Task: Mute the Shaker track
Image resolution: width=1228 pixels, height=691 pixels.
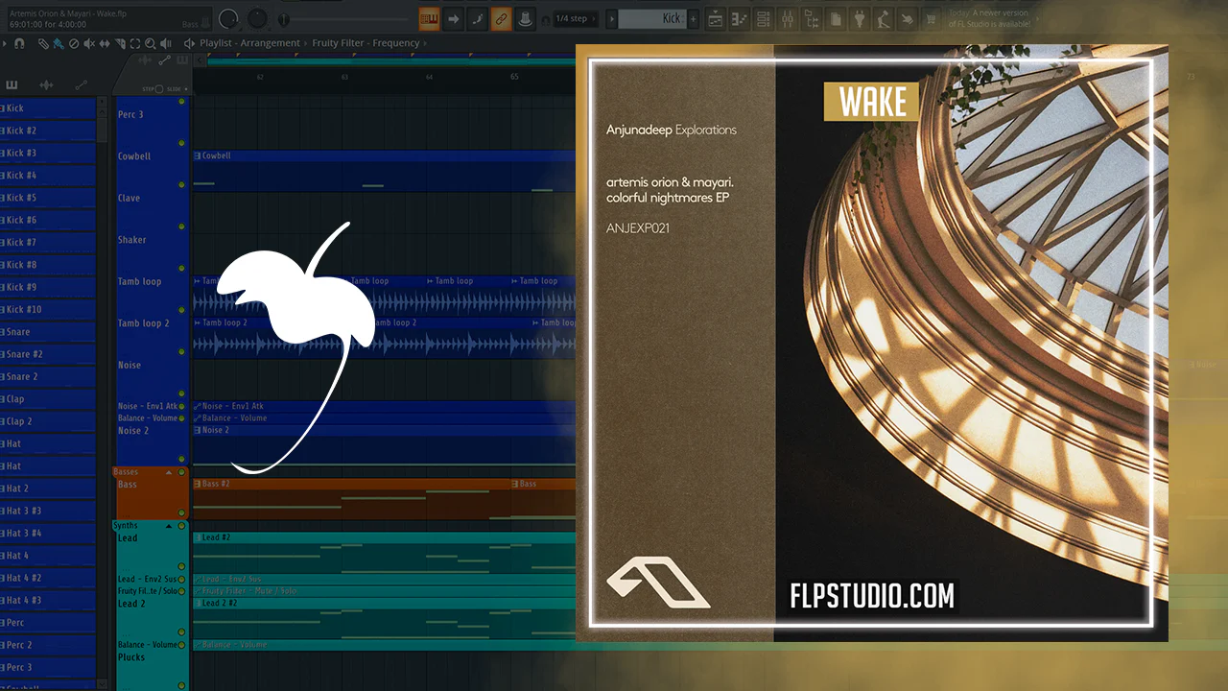Action: tap(181, 268)
